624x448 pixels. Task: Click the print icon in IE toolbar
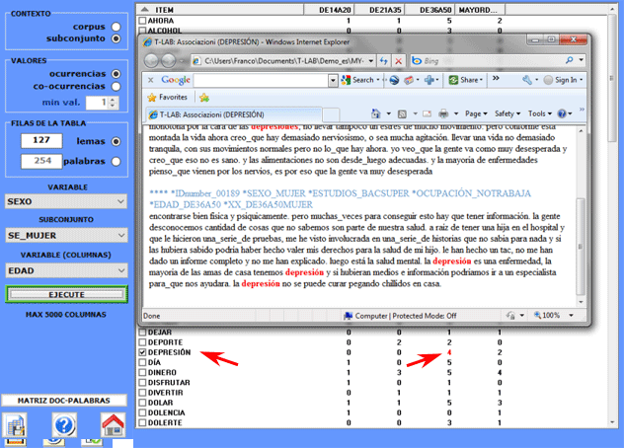click(x=443, y=114)
